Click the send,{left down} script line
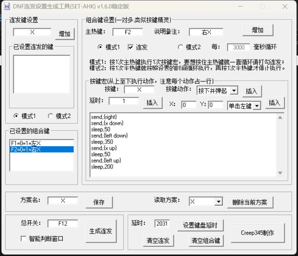 click(x=109, y=135)
